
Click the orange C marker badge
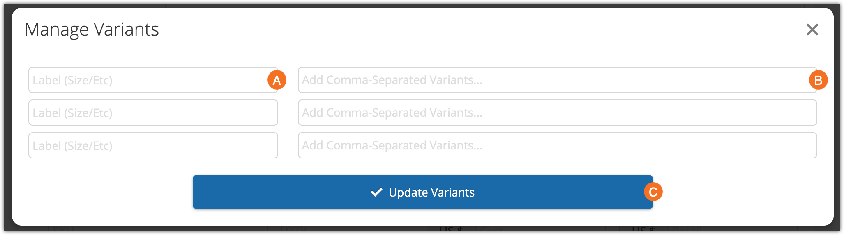653,192
